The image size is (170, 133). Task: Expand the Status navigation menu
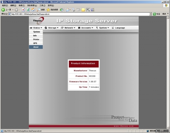coord(36,28)
